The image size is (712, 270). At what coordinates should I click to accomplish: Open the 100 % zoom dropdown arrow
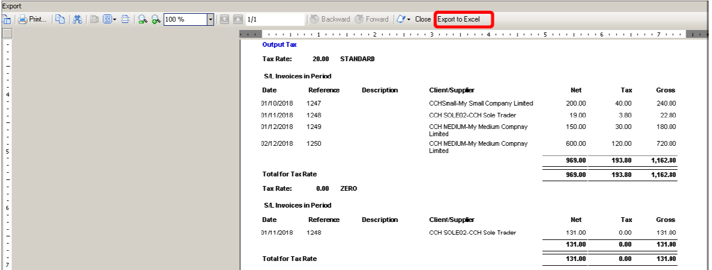pyautogui.click(x=210, y=20)
